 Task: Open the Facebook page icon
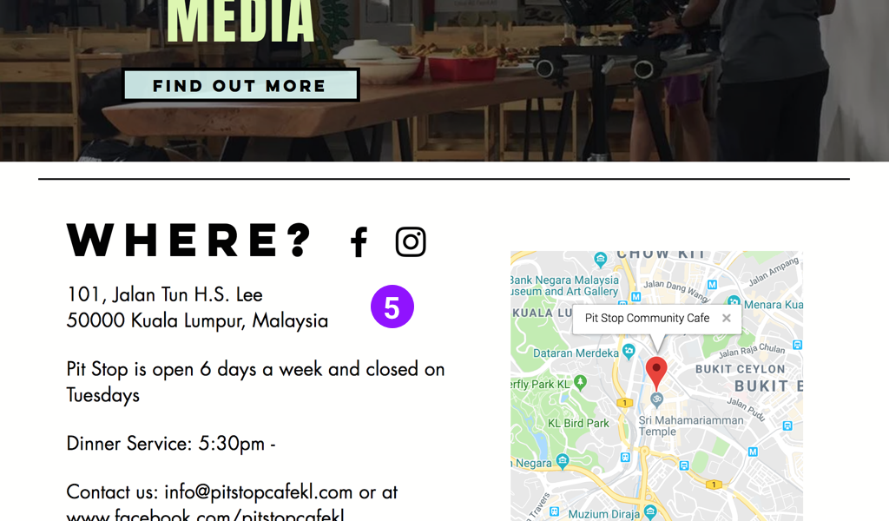click(x=359, y=242)
